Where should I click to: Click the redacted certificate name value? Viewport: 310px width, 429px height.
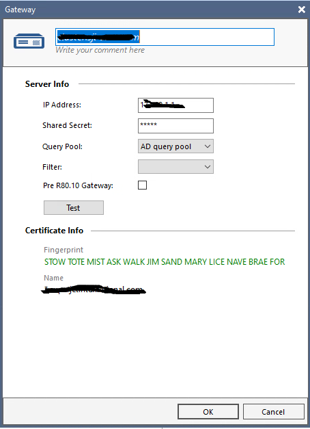[94, 289]
